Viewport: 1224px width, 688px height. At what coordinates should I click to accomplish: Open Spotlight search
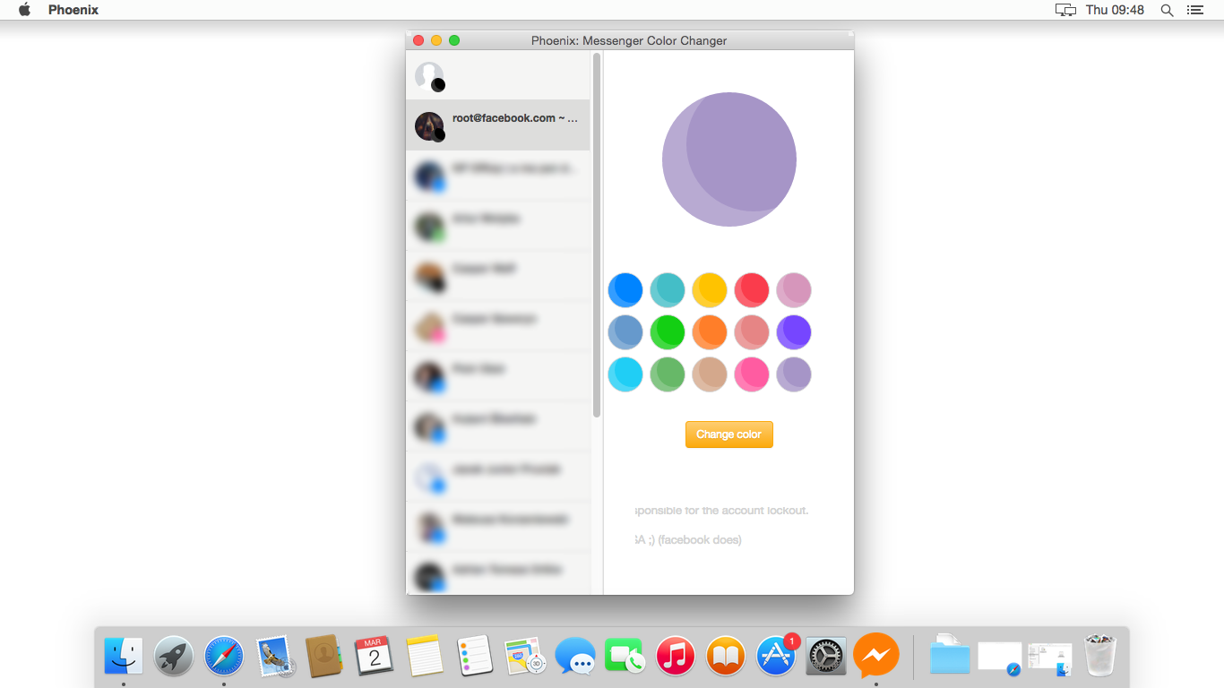1167,10
